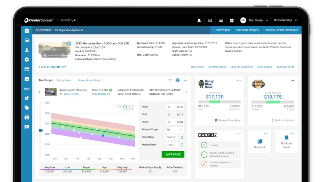Print the TrueTarget widget
323x182 pixels.
coord(178,80)
